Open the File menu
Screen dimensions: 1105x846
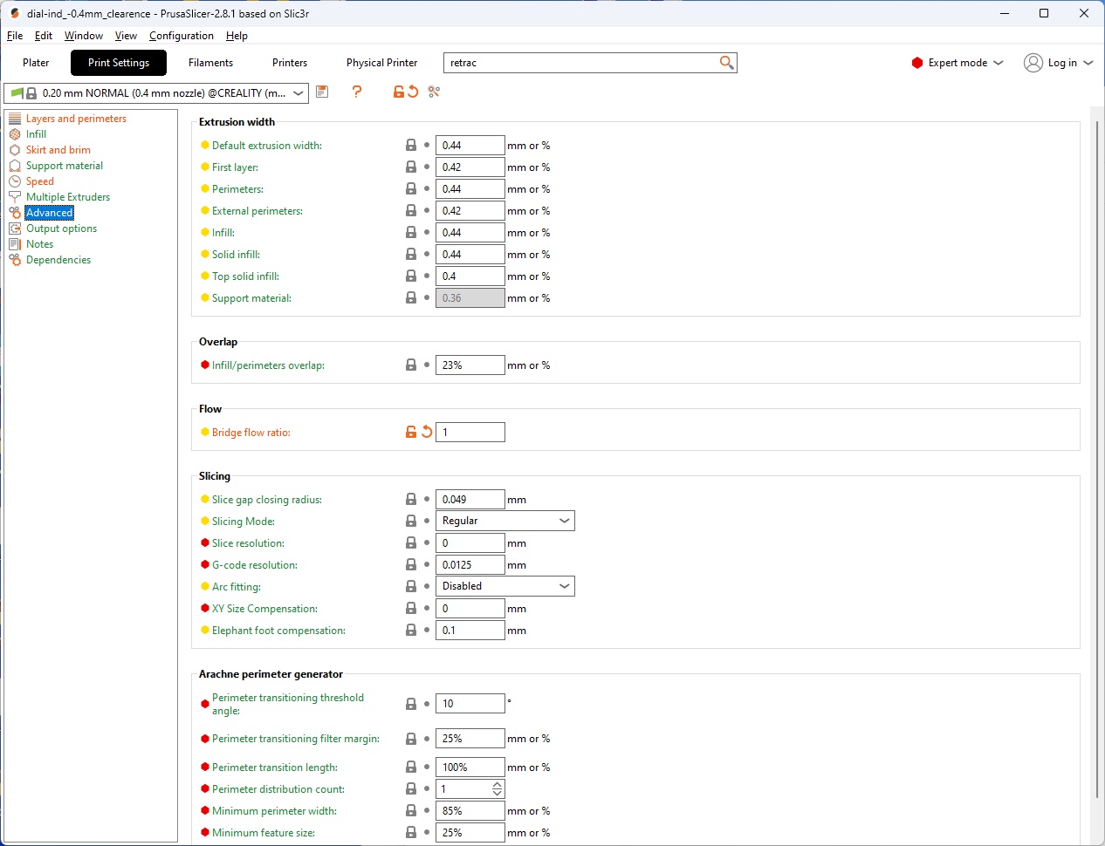(15, 36)
